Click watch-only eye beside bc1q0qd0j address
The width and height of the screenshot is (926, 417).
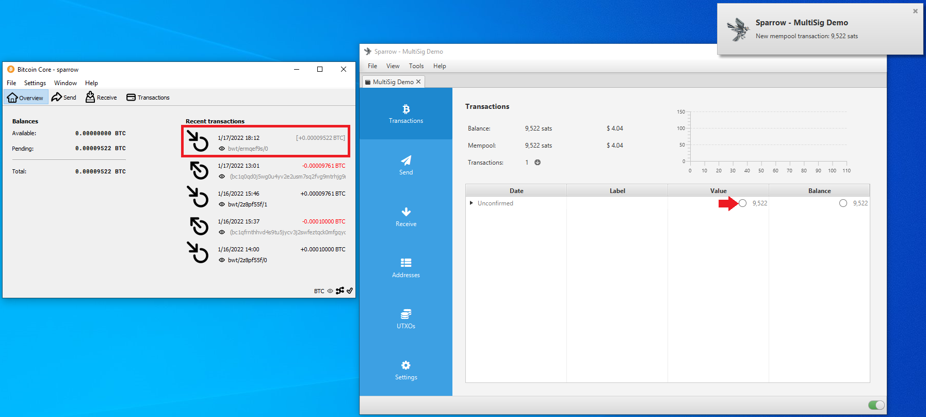click(x=222, y=177)
